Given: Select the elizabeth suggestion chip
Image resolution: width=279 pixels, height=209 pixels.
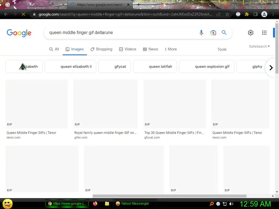Looking at the screenshot, I should (x=24, y=66).
